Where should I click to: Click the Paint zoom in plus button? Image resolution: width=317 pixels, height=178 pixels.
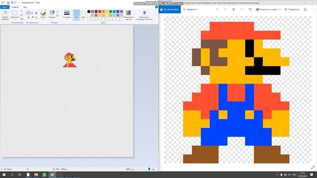click(153, 169)
